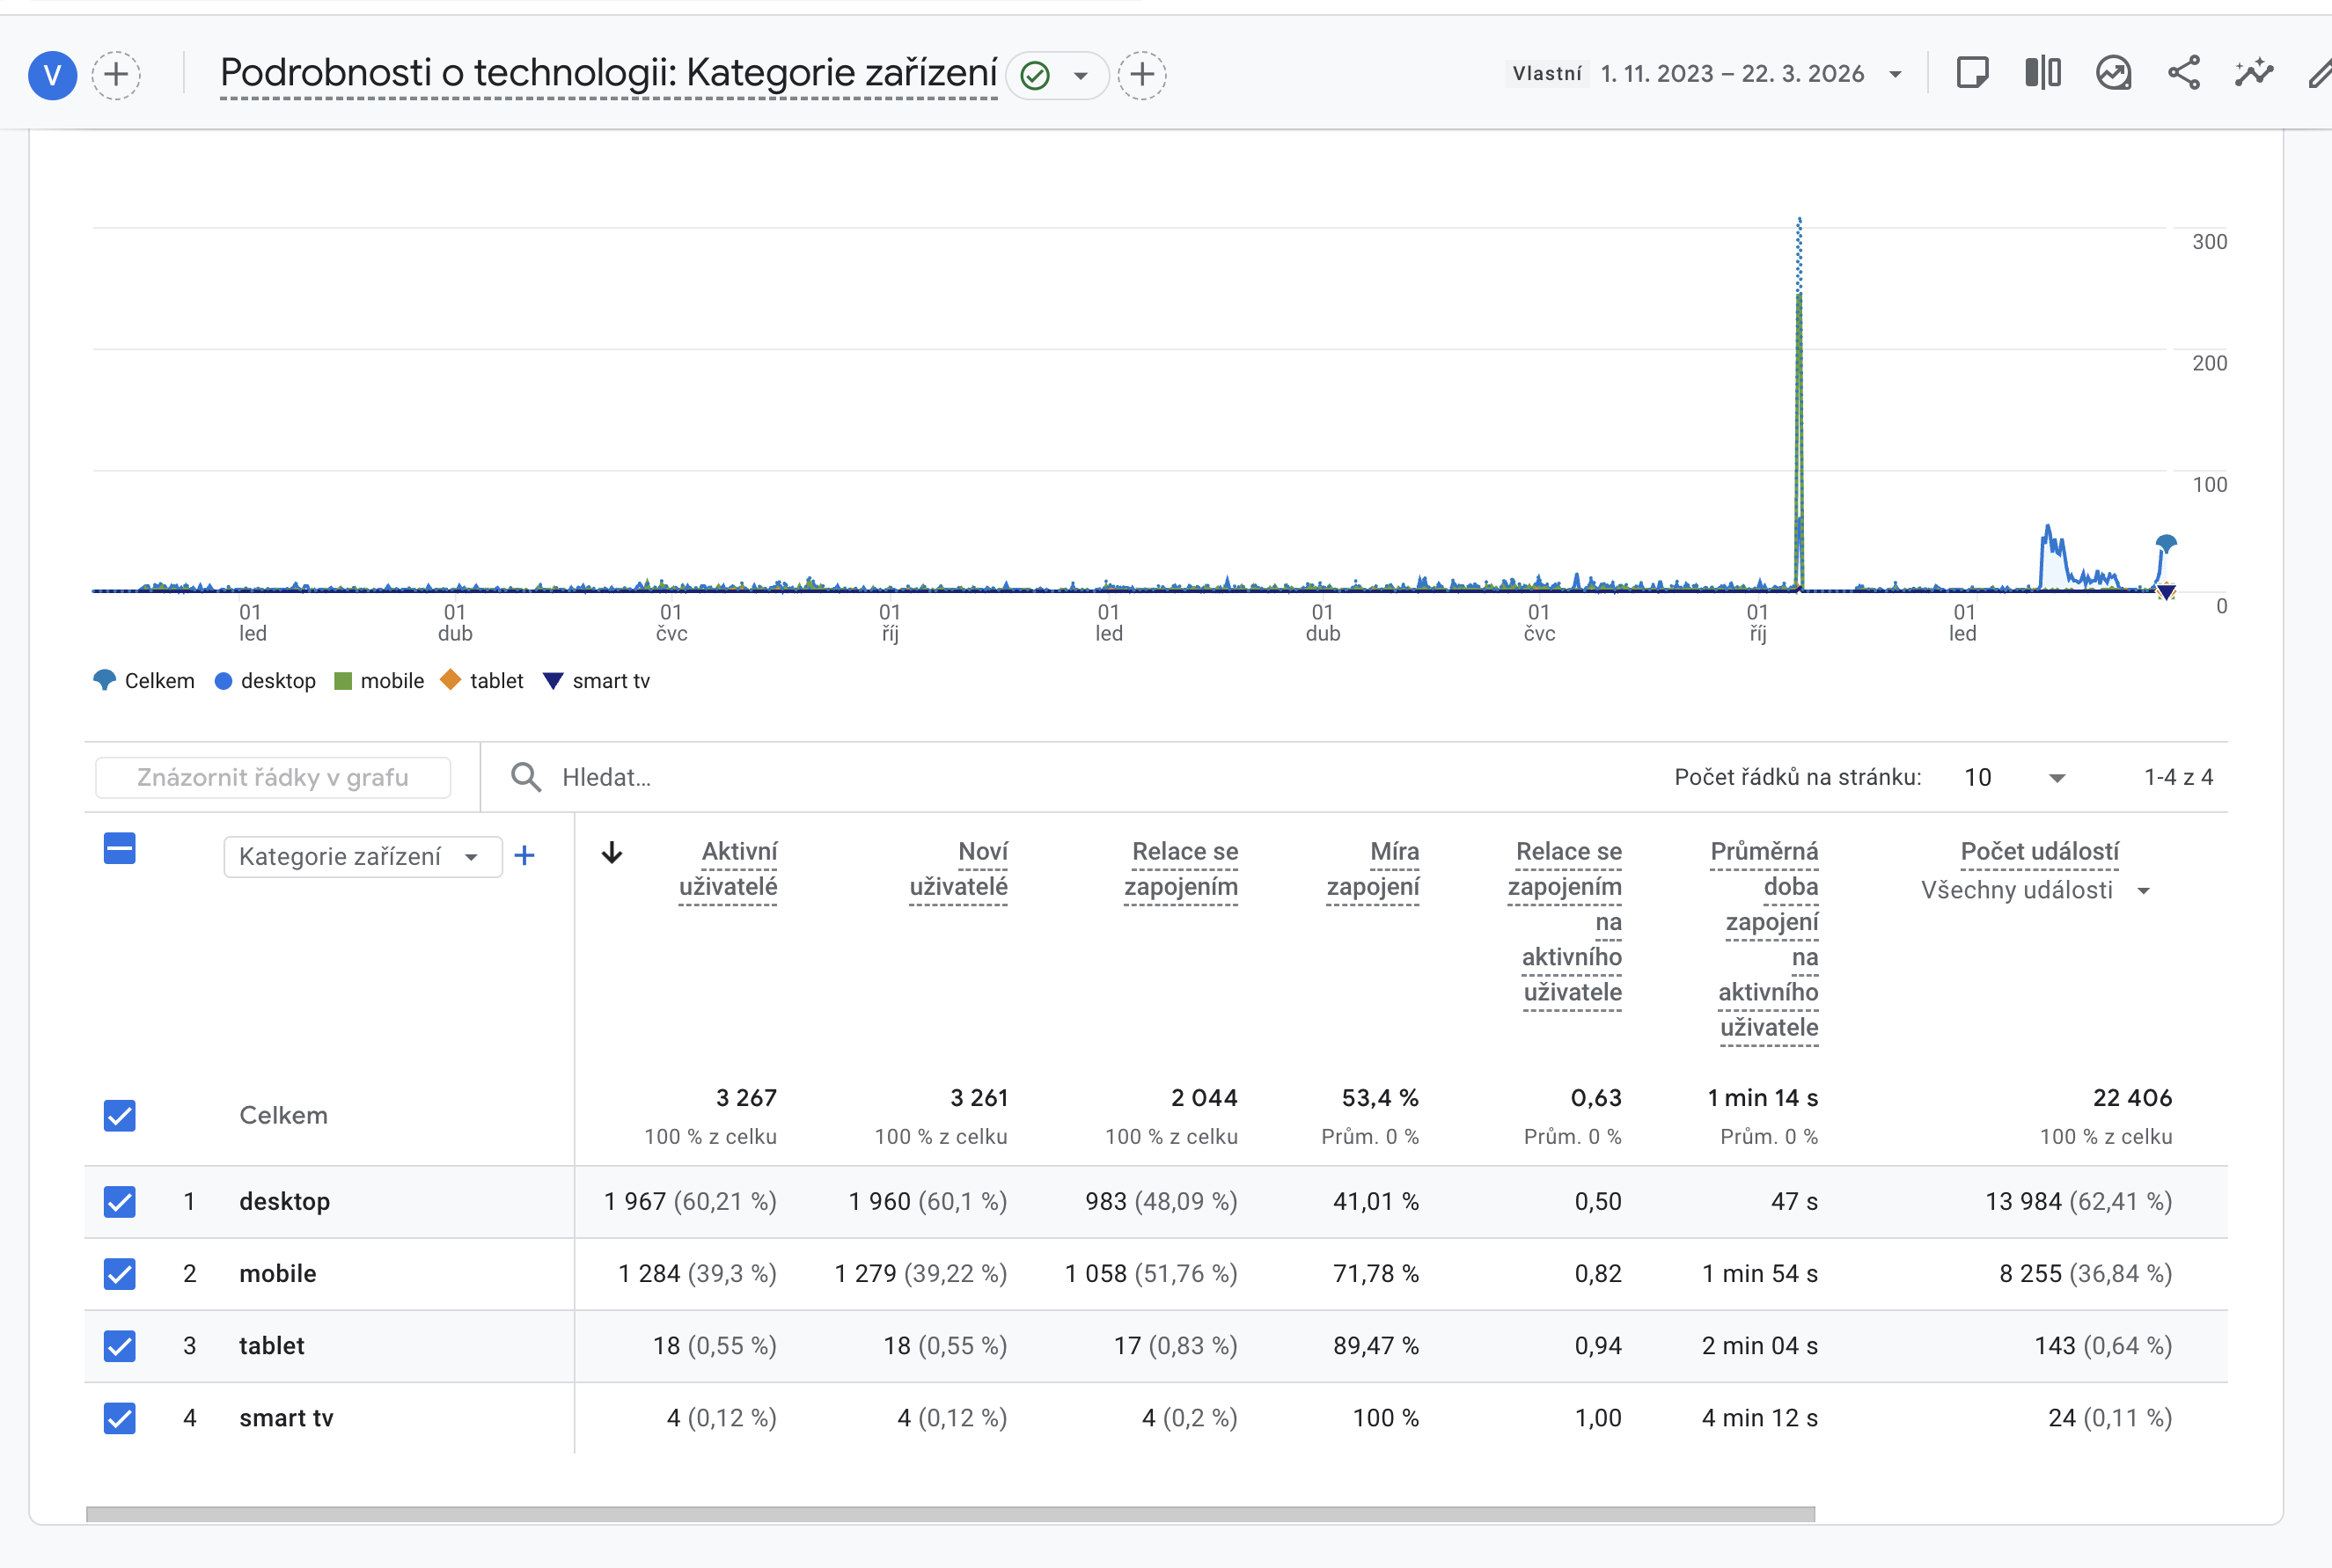Open the annotations note icon

(1972, 73)
